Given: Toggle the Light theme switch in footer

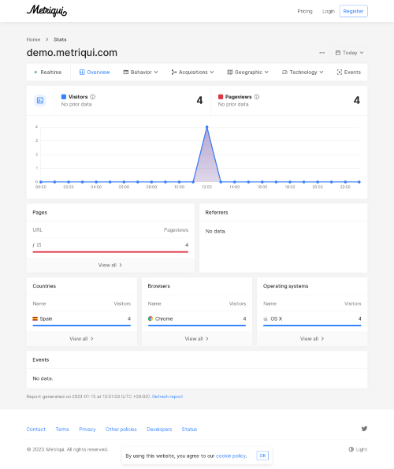Looking at the screenshot, I should point(358,449).
